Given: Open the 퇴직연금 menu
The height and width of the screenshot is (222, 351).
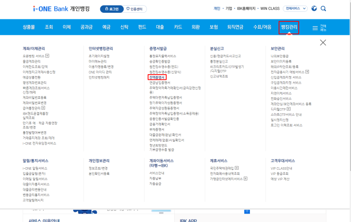Looking at the screenshot, I should coord(235,27).
